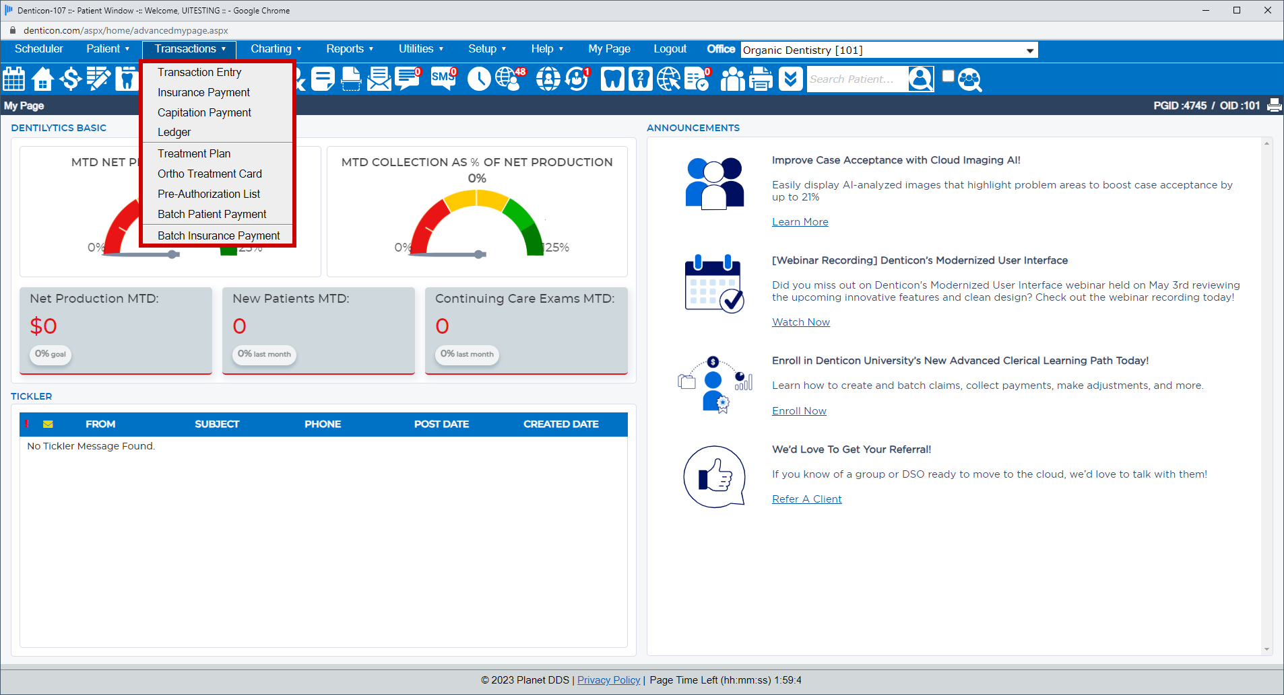Click the envelope icon in Tickler header
The width and height of the screenshot is (1284, 695).
(x=48, y=424)
